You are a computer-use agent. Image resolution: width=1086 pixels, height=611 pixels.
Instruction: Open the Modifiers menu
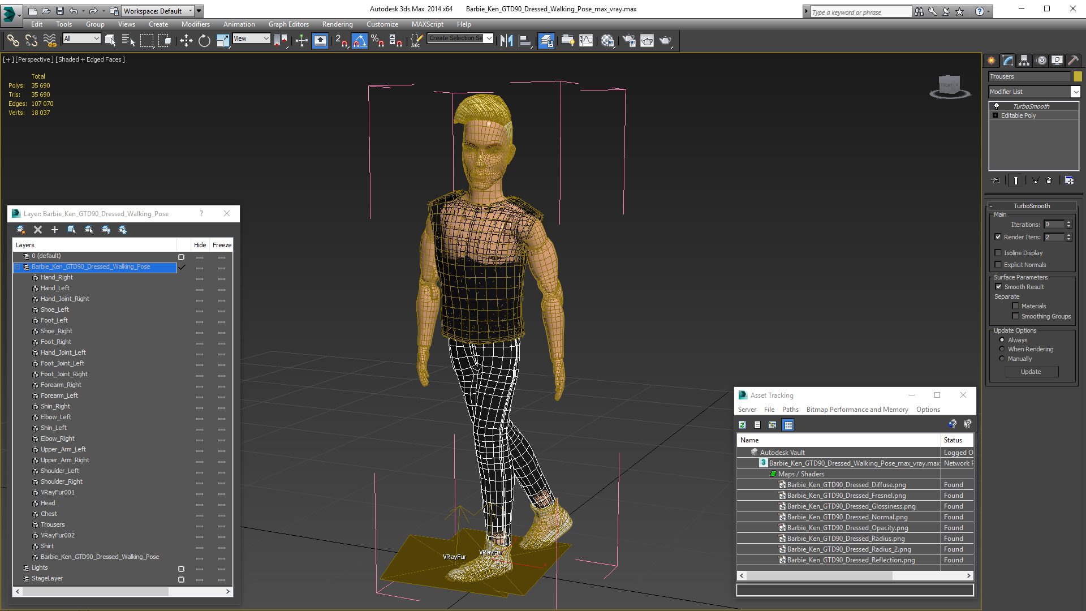pos(195,24)
